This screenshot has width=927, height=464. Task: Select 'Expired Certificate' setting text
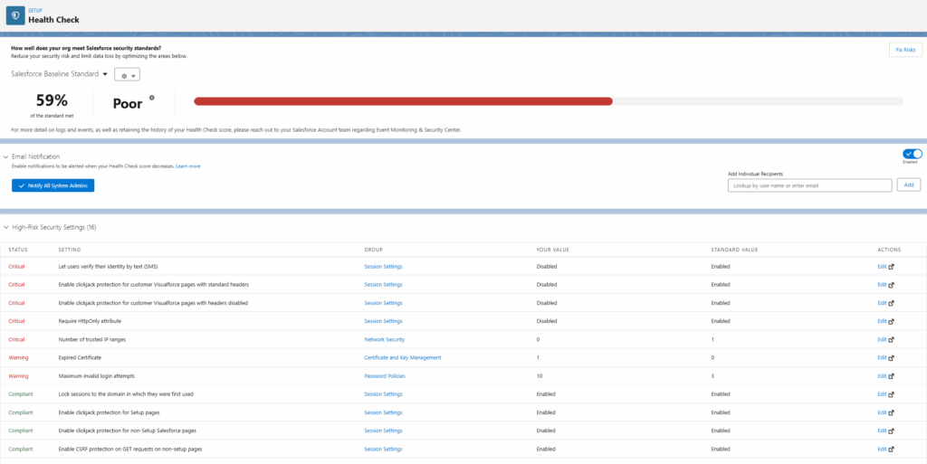point(80,358)
